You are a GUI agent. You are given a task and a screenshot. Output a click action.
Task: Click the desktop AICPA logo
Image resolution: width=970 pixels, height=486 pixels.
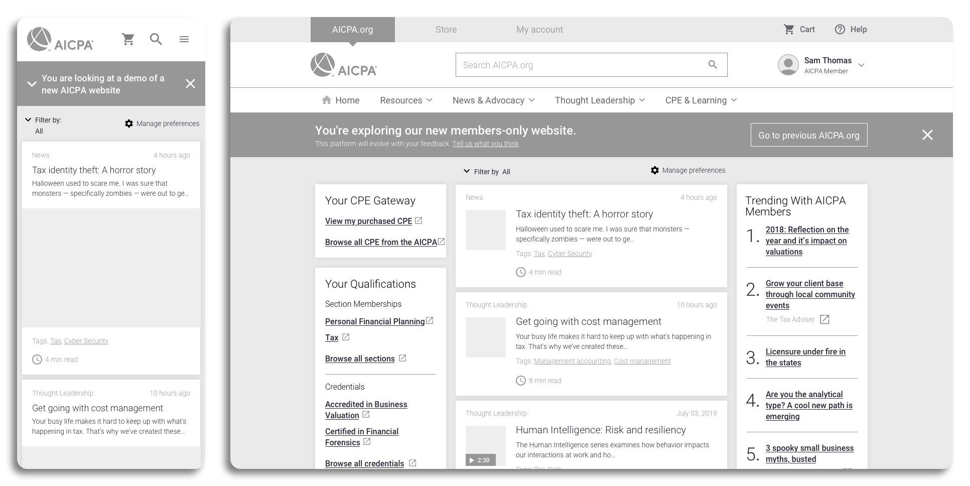344,65
